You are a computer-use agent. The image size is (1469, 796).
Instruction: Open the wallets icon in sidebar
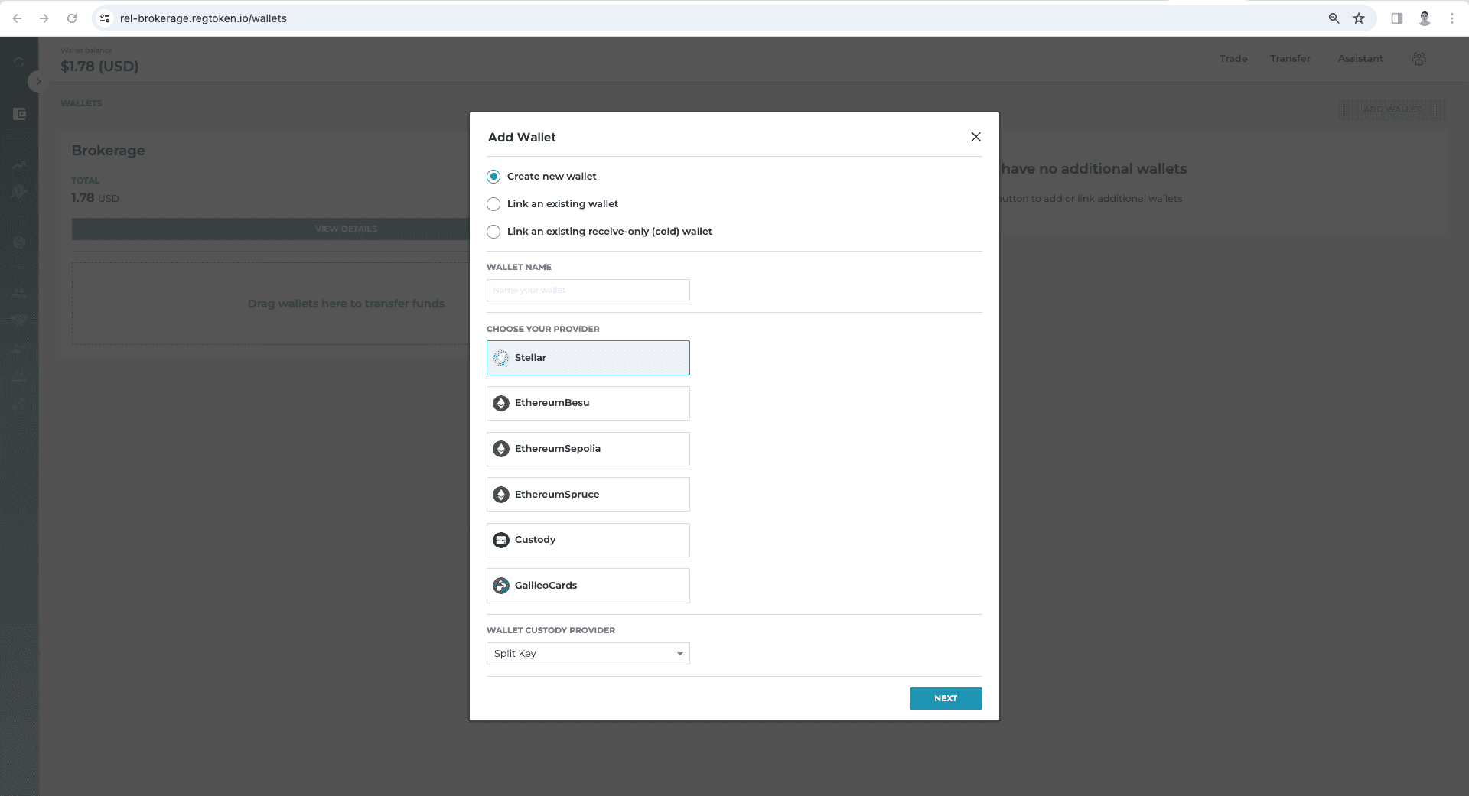20,114
